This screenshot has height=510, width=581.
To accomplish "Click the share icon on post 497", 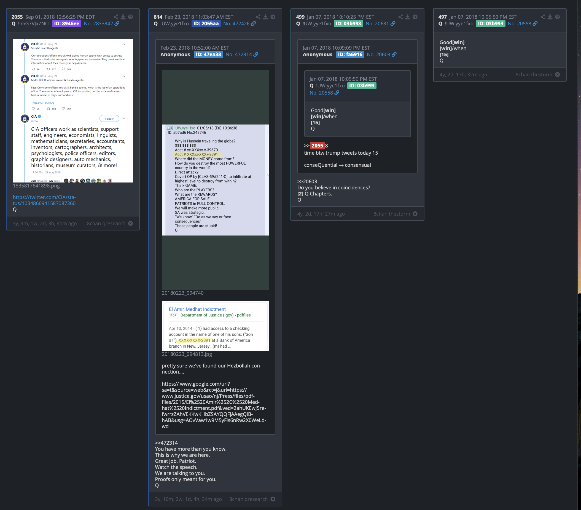I will pos(543,17).
